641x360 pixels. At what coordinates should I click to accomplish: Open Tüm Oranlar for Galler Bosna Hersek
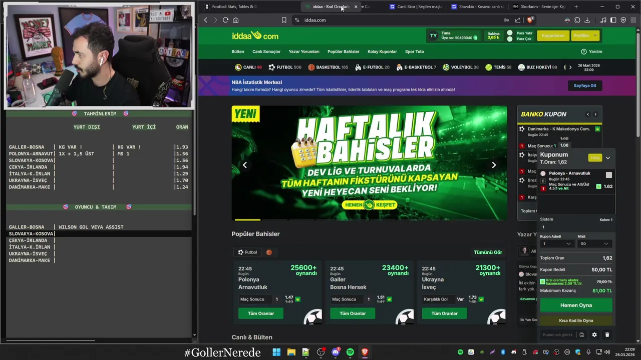click(x=353, y=313)
